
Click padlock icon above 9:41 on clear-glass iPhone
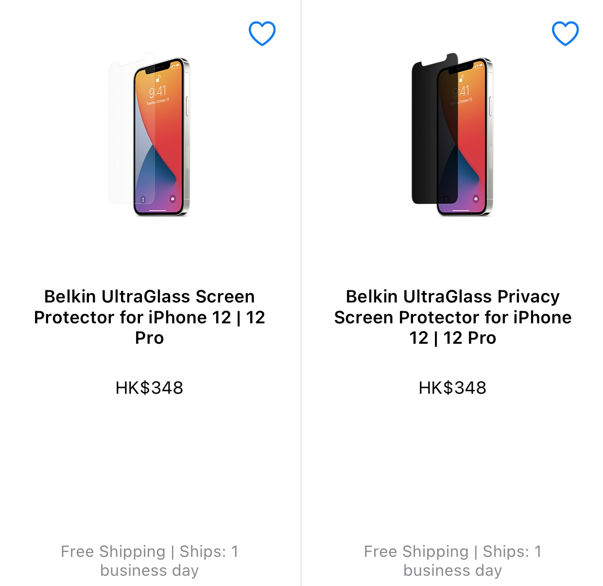(158, 78)
